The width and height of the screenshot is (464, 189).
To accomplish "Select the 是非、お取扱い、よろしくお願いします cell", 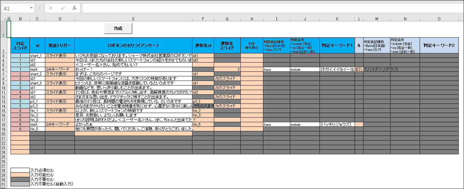I will pyautogui.click(x=133, y=115).
